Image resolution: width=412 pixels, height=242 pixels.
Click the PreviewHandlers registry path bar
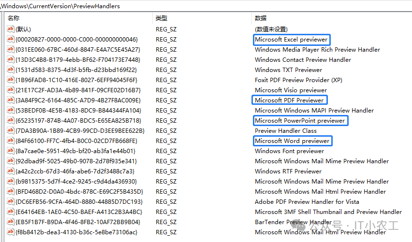[206, 6]
